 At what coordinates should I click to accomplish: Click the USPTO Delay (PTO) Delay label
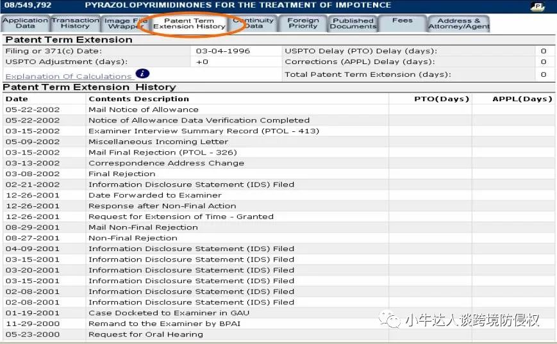pos(361,51)
